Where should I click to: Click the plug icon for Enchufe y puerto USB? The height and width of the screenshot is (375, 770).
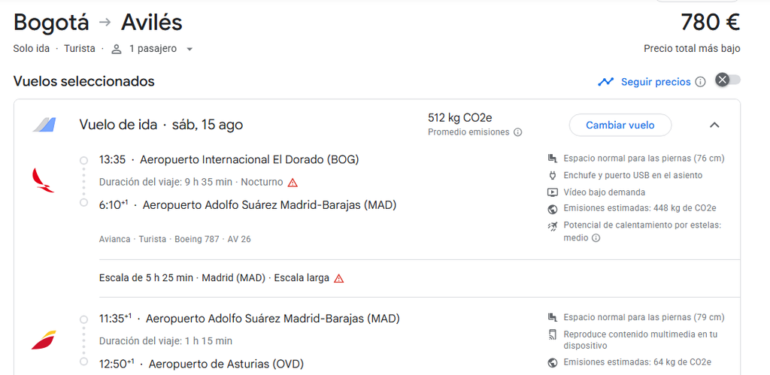point(553,175)
